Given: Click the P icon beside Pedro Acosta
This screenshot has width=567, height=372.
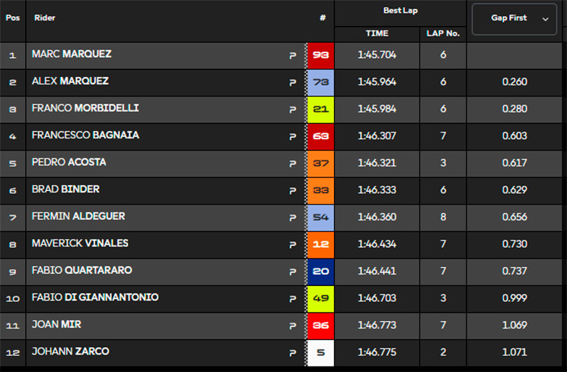Looking at the screenshot, I should click(x=293, y=164).
